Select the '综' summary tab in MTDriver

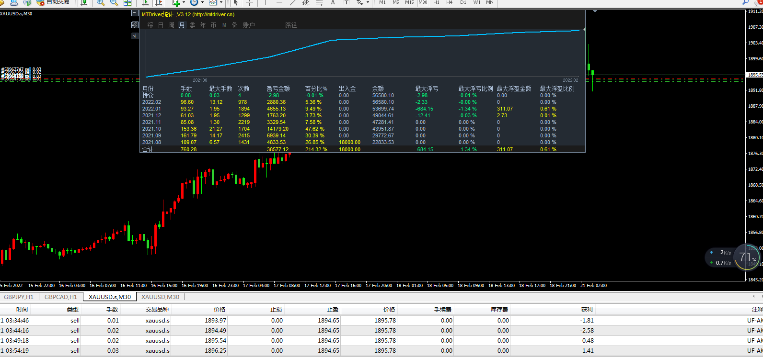tap(150, 25)
